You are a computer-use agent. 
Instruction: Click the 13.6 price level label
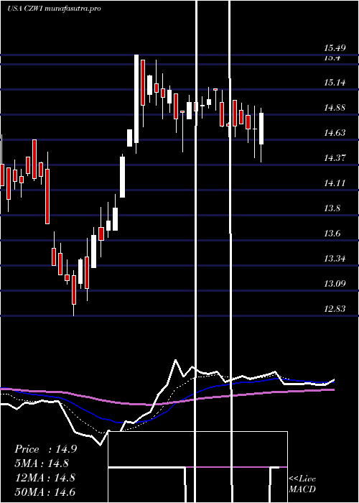332,234
